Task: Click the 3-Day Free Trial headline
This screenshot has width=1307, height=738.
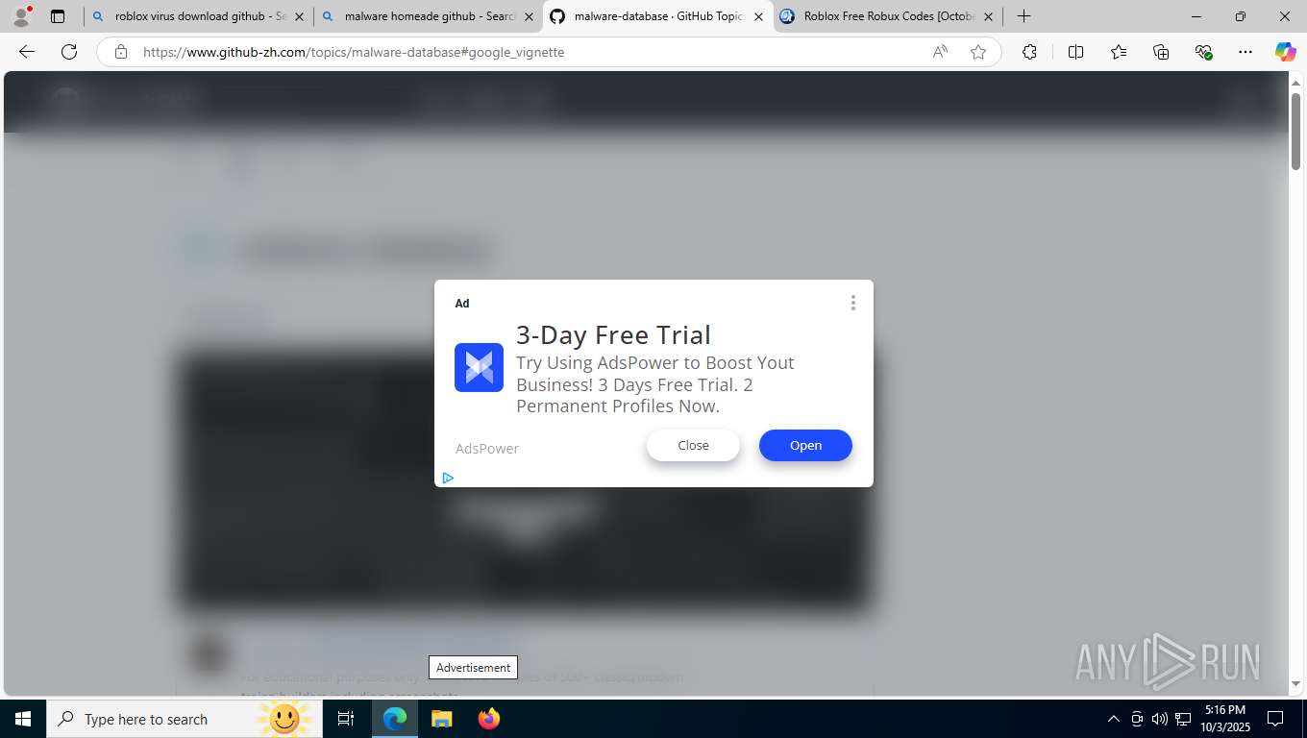Action: coord(613,334)
